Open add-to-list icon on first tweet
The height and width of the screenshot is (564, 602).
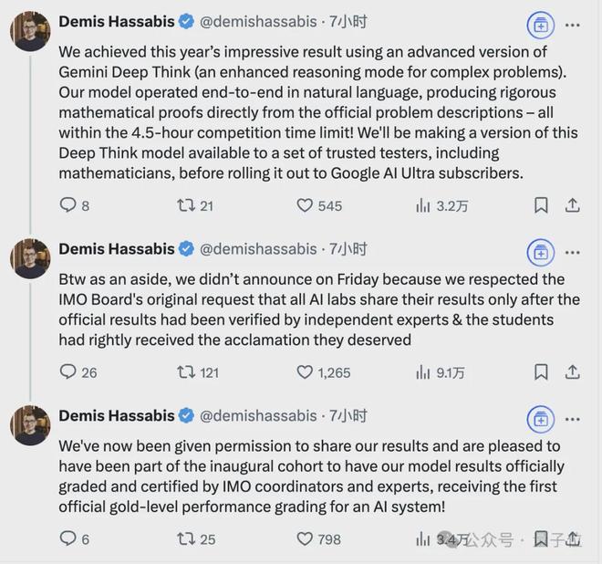[x=541, y=26]
